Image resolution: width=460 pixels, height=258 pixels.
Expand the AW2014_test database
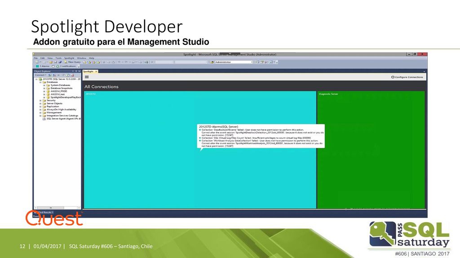coord(44,94)
